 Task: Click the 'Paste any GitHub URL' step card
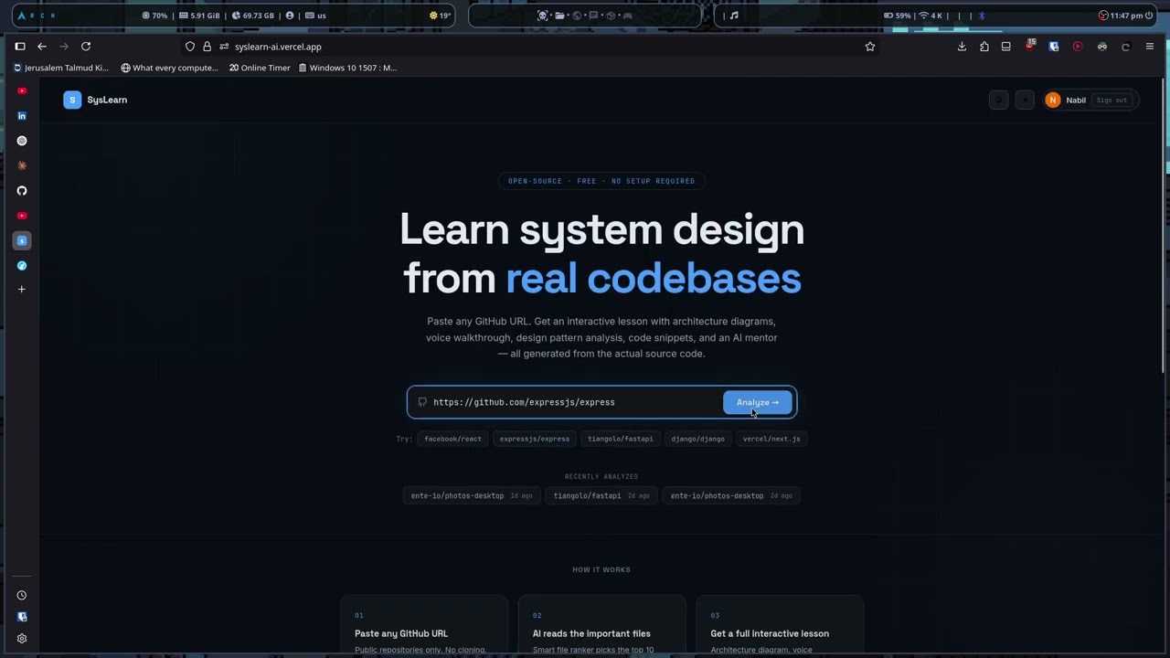coord(424,626)
